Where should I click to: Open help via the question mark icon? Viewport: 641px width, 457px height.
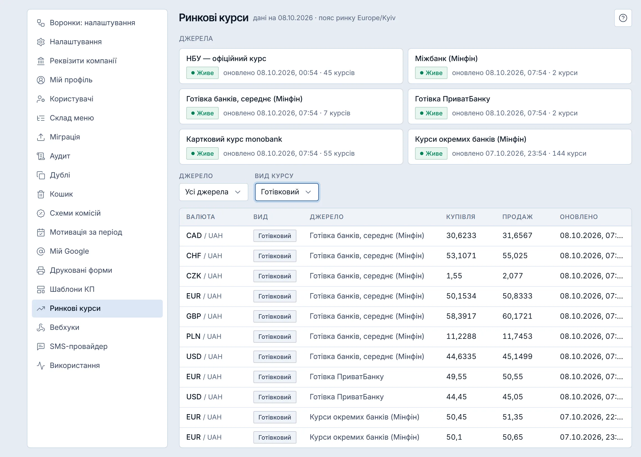coord(623,18)
